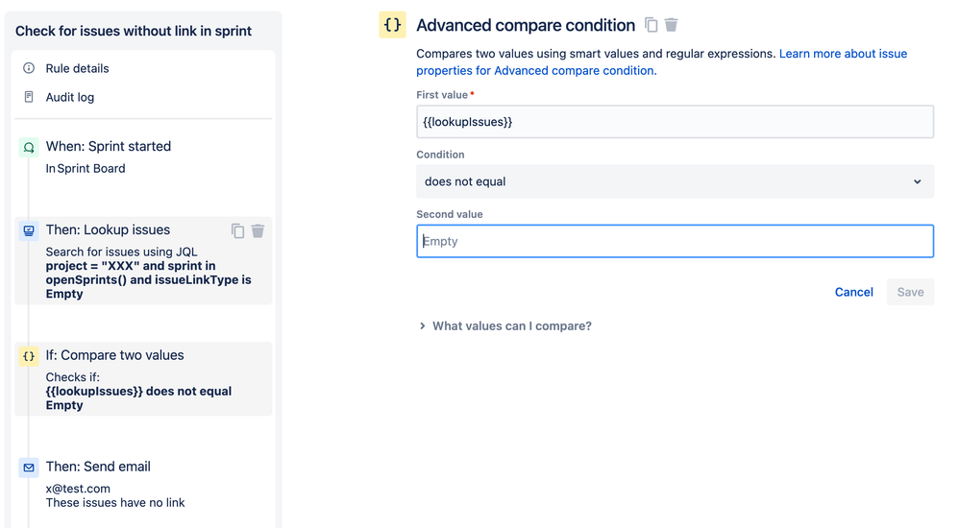Open the Audit log
Screen dimensions: 959x528
point(70,97)
